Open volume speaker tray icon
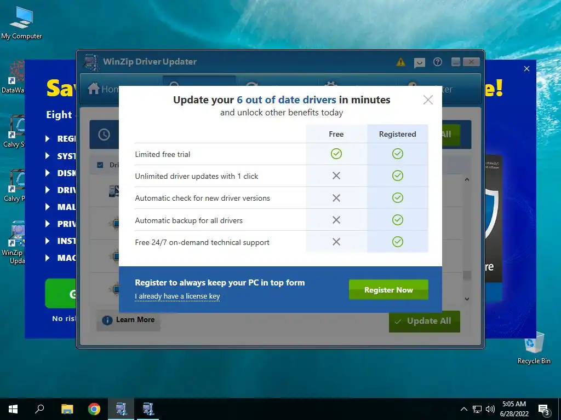 [x=490, y=409]
